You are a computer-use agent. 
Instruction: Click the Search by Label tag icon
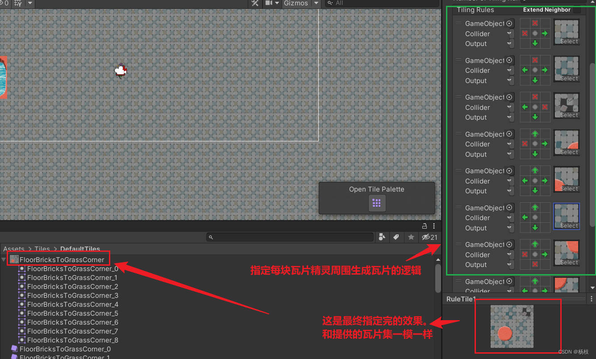[x=396, y=237]
